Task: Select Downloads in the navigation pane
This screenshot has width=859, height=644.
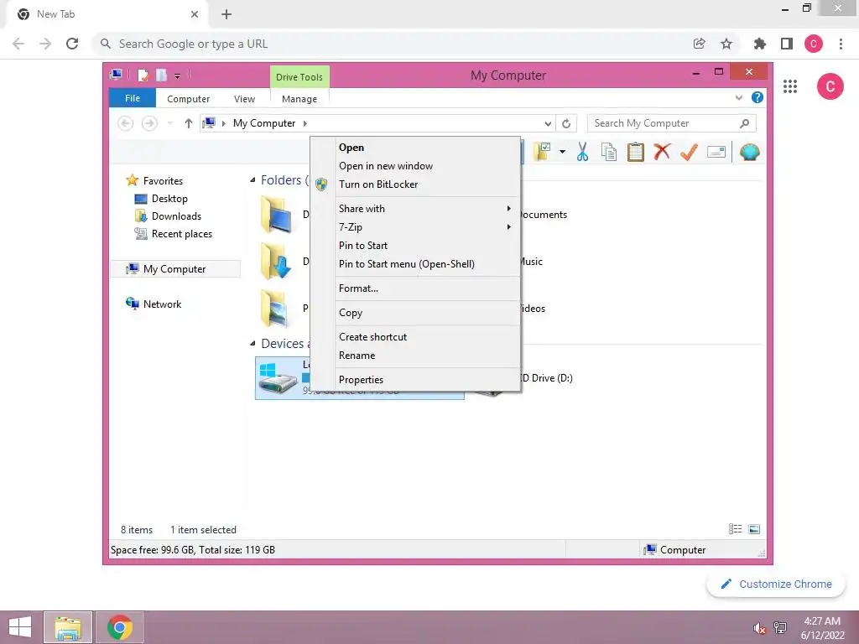Action: 176,216
